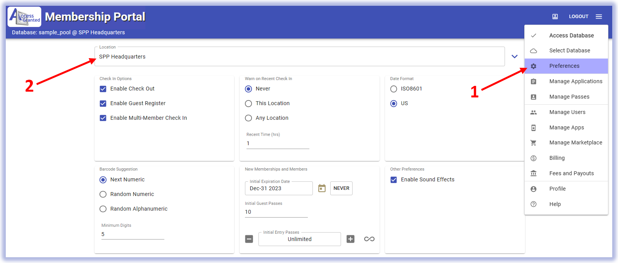
Task: Expand the Location dropdown chevron
Action: click(x=514, y=57)
